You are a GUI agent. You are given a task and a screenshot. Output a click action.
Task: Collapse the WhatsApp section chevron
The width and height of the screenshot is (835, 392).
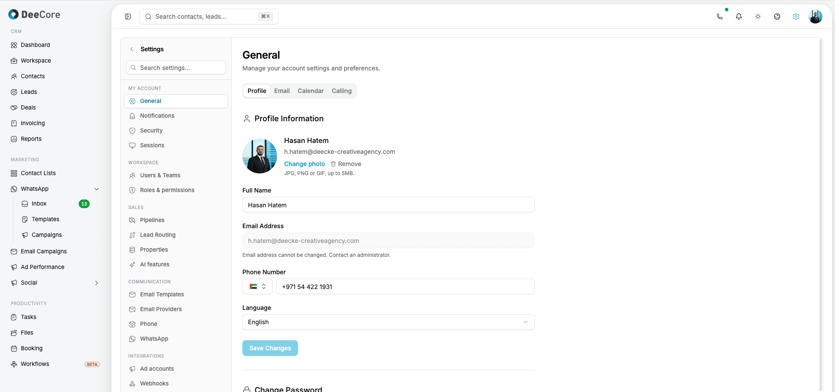pyautogui.click(x=97, y=189)
